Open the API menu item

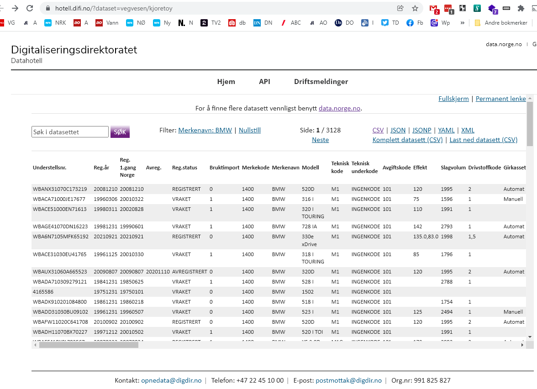point(264,82)
